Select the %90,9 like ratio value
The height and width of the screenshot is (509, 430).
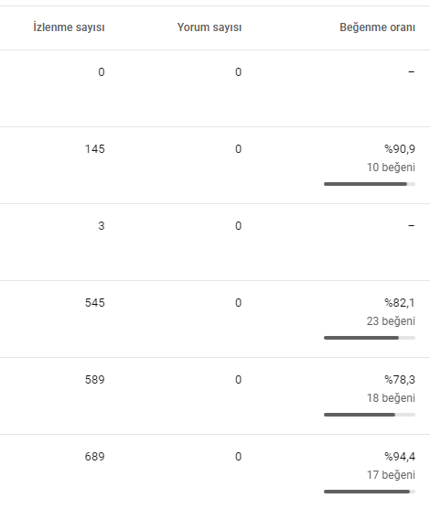pos(400,149)
